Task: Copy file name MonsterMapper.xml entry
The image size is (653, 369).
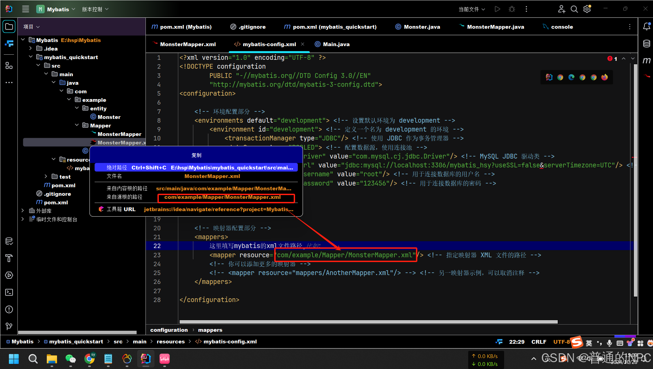Action: (196, 176)
